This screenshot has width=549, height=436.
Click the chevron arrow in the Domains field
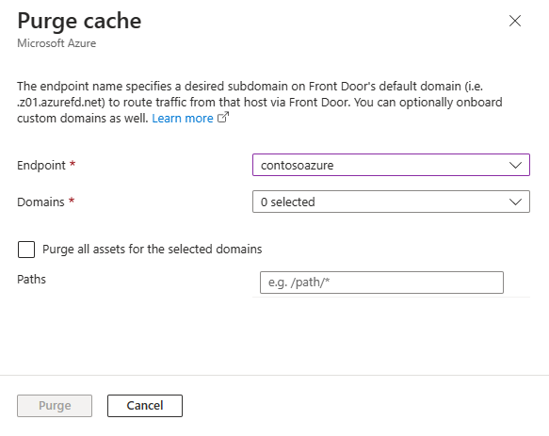515,202
